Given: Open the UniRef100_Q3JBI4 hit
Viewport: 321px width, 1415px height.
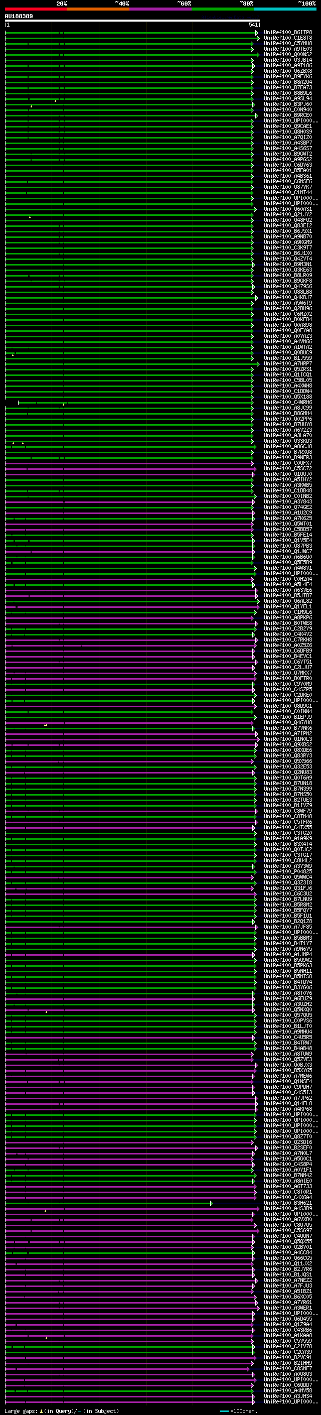Looking at the screenshot, I should pyautogui.click(x=288, y=60).
